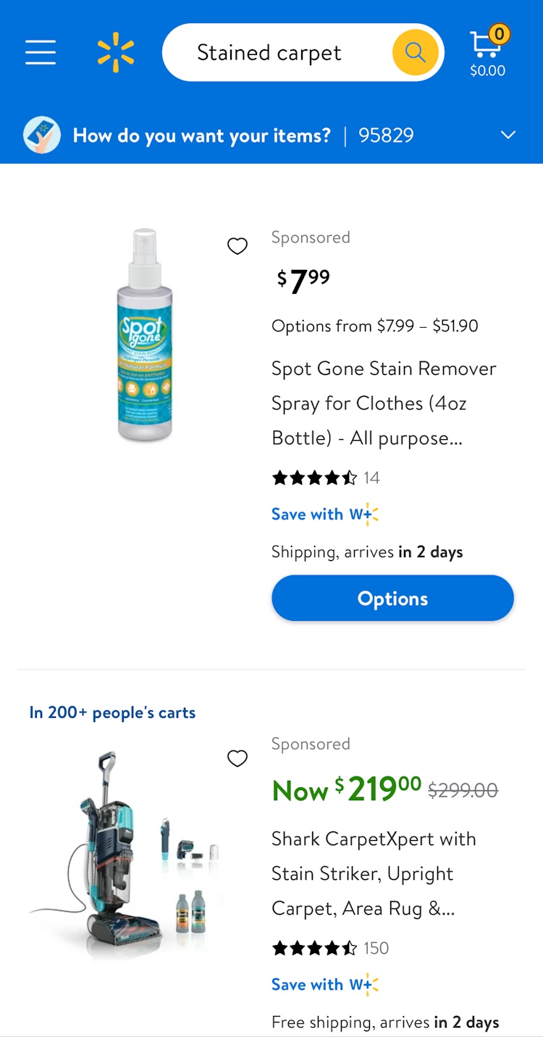
Task: Open Shark CarpetXpert product title
Action: point(374,873)
